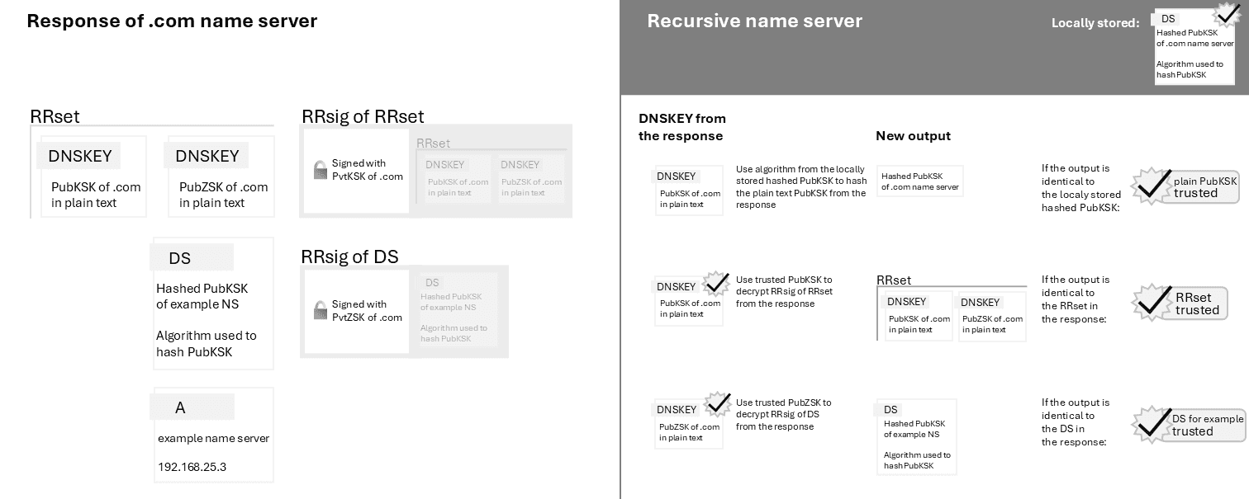Click the 'Response of .com name server' title

pyautogui.click(x=172, y=21)
